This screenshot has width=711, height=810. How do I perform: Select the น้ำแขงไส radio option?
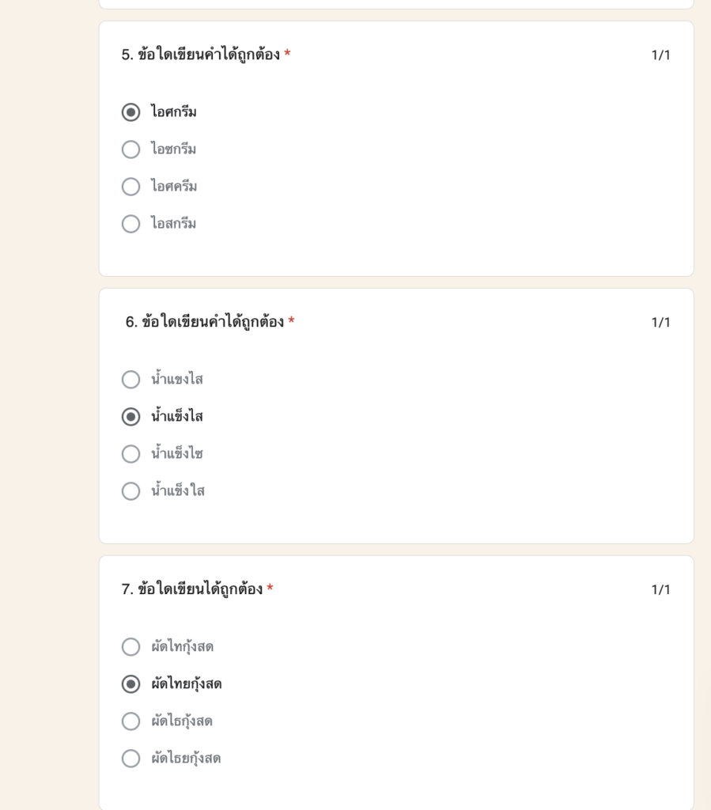tap(130, 379)
